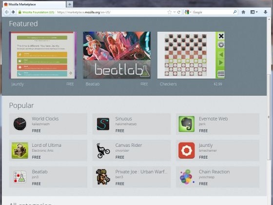Click the Canvas Rider bike icon
Viewport: 273px width, 205px height.
(x=103, y=151)
